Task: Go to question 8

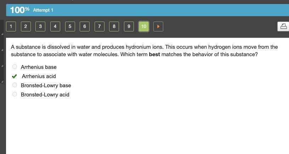Action: [114, 26]
